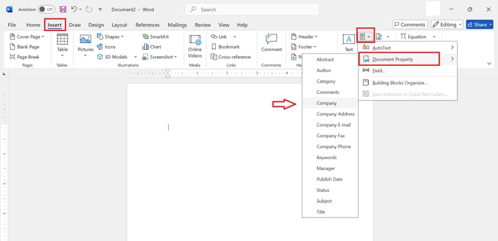Click the SmartArt icon

(x=146, y=37)
